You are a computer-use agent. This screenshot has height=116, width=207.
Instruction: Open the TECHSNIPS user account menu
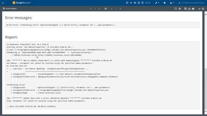(x=191, y=3)
